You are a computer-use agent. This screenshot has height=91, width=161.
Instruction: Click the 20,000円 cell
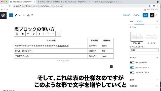pyautogui.click(x=94, y=46)
